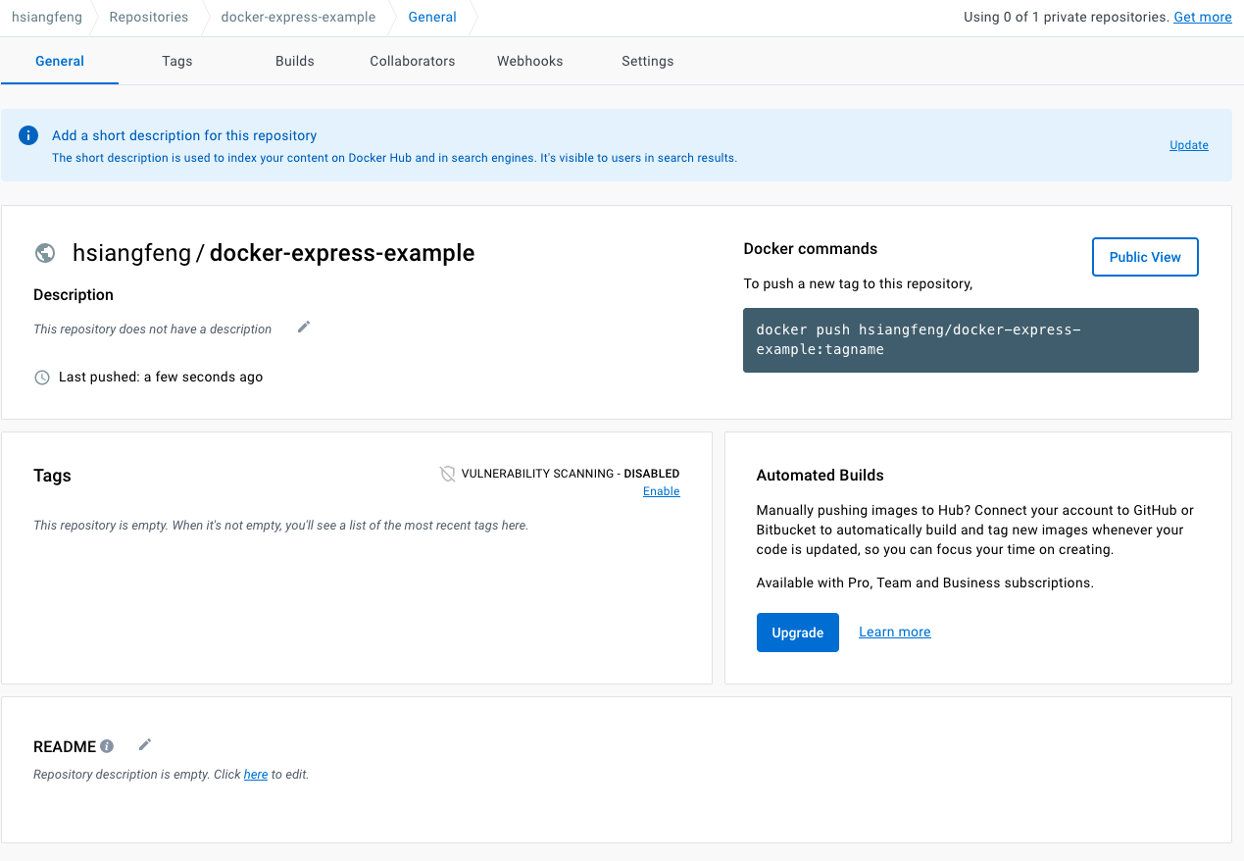This screenshot has width=1244, height=861.
Task: Open the Learn more link
Action: pos(894,633)
